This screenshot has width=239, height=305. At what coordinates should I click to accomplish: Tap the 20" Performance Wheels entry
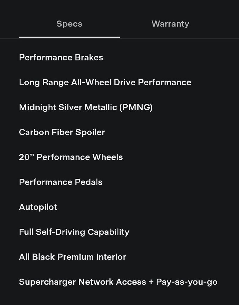[x=71, y=157]
